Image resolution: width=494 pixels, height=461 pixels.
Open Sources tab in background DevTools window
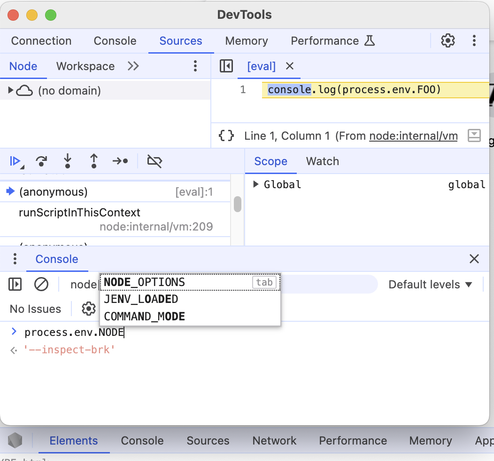(x=208, y=440)
